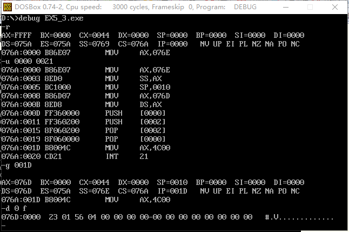Click the '-g 001D' command
This screenshot has height=232, width=349.
(16, 165)
